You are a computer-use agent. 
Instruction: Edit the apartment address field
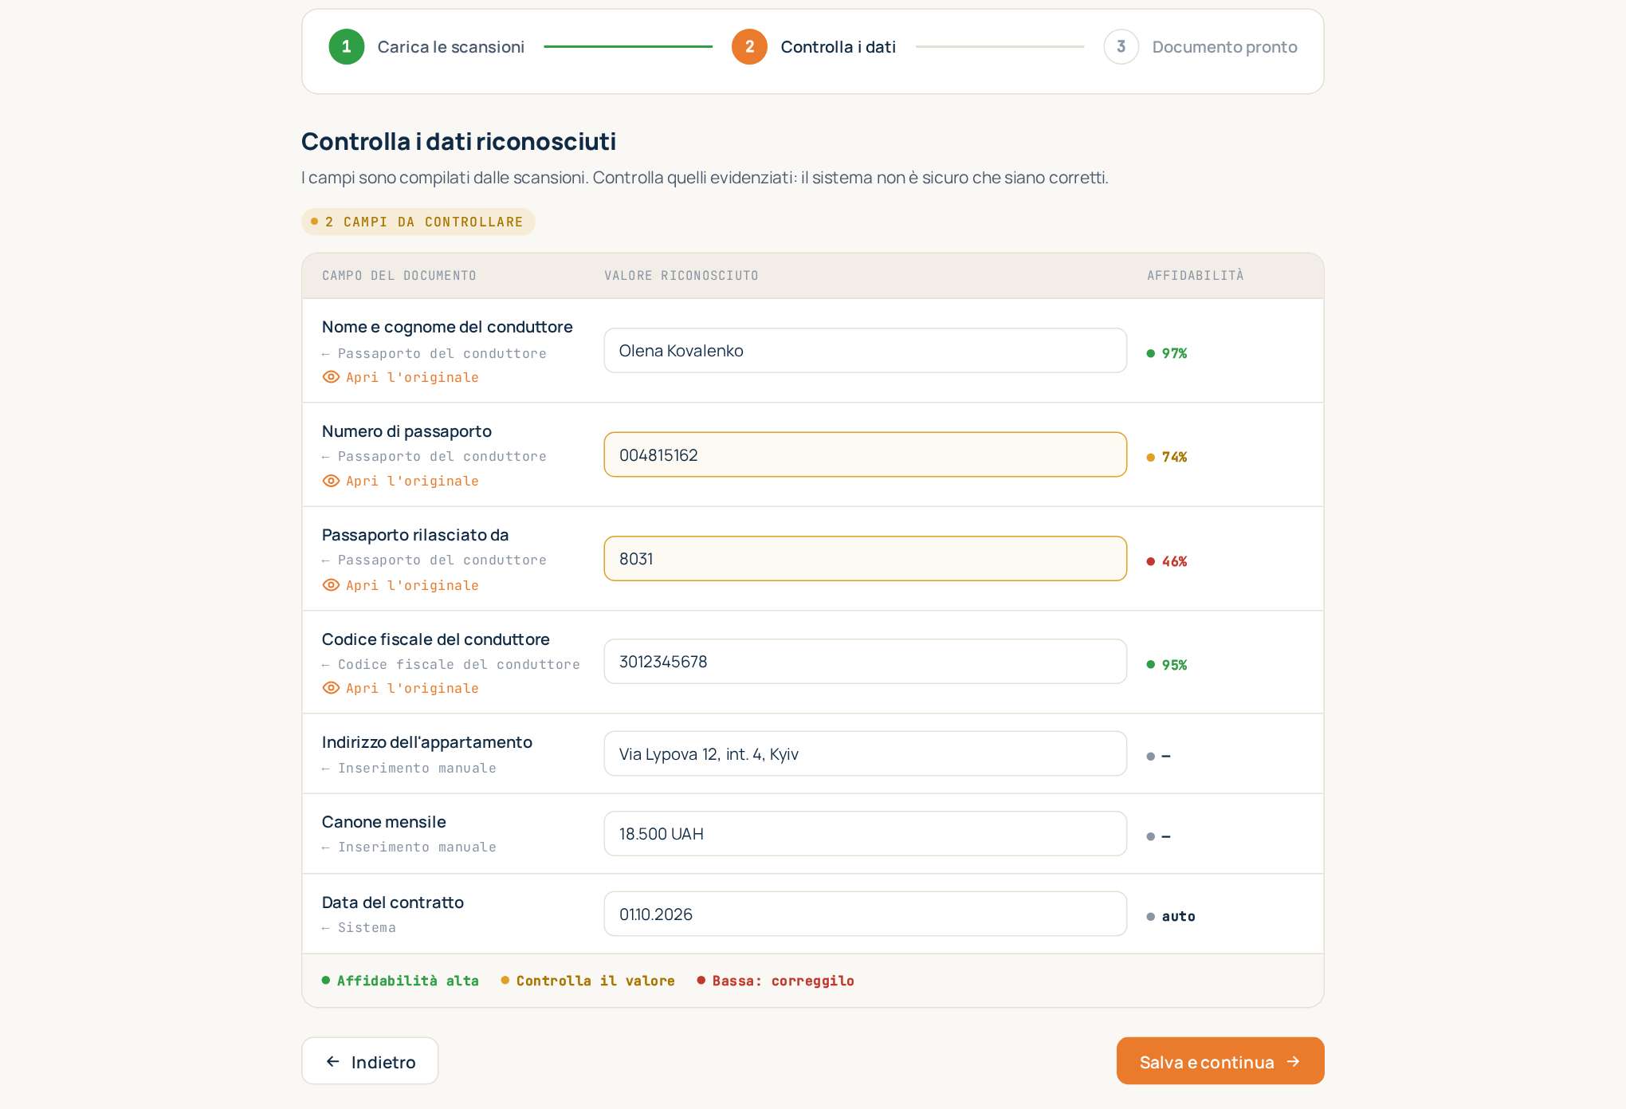click(866, 753)
